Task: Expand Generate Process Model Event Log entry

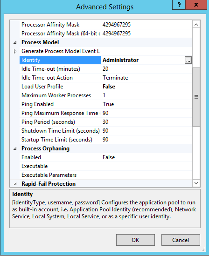Action: [15, 51]
